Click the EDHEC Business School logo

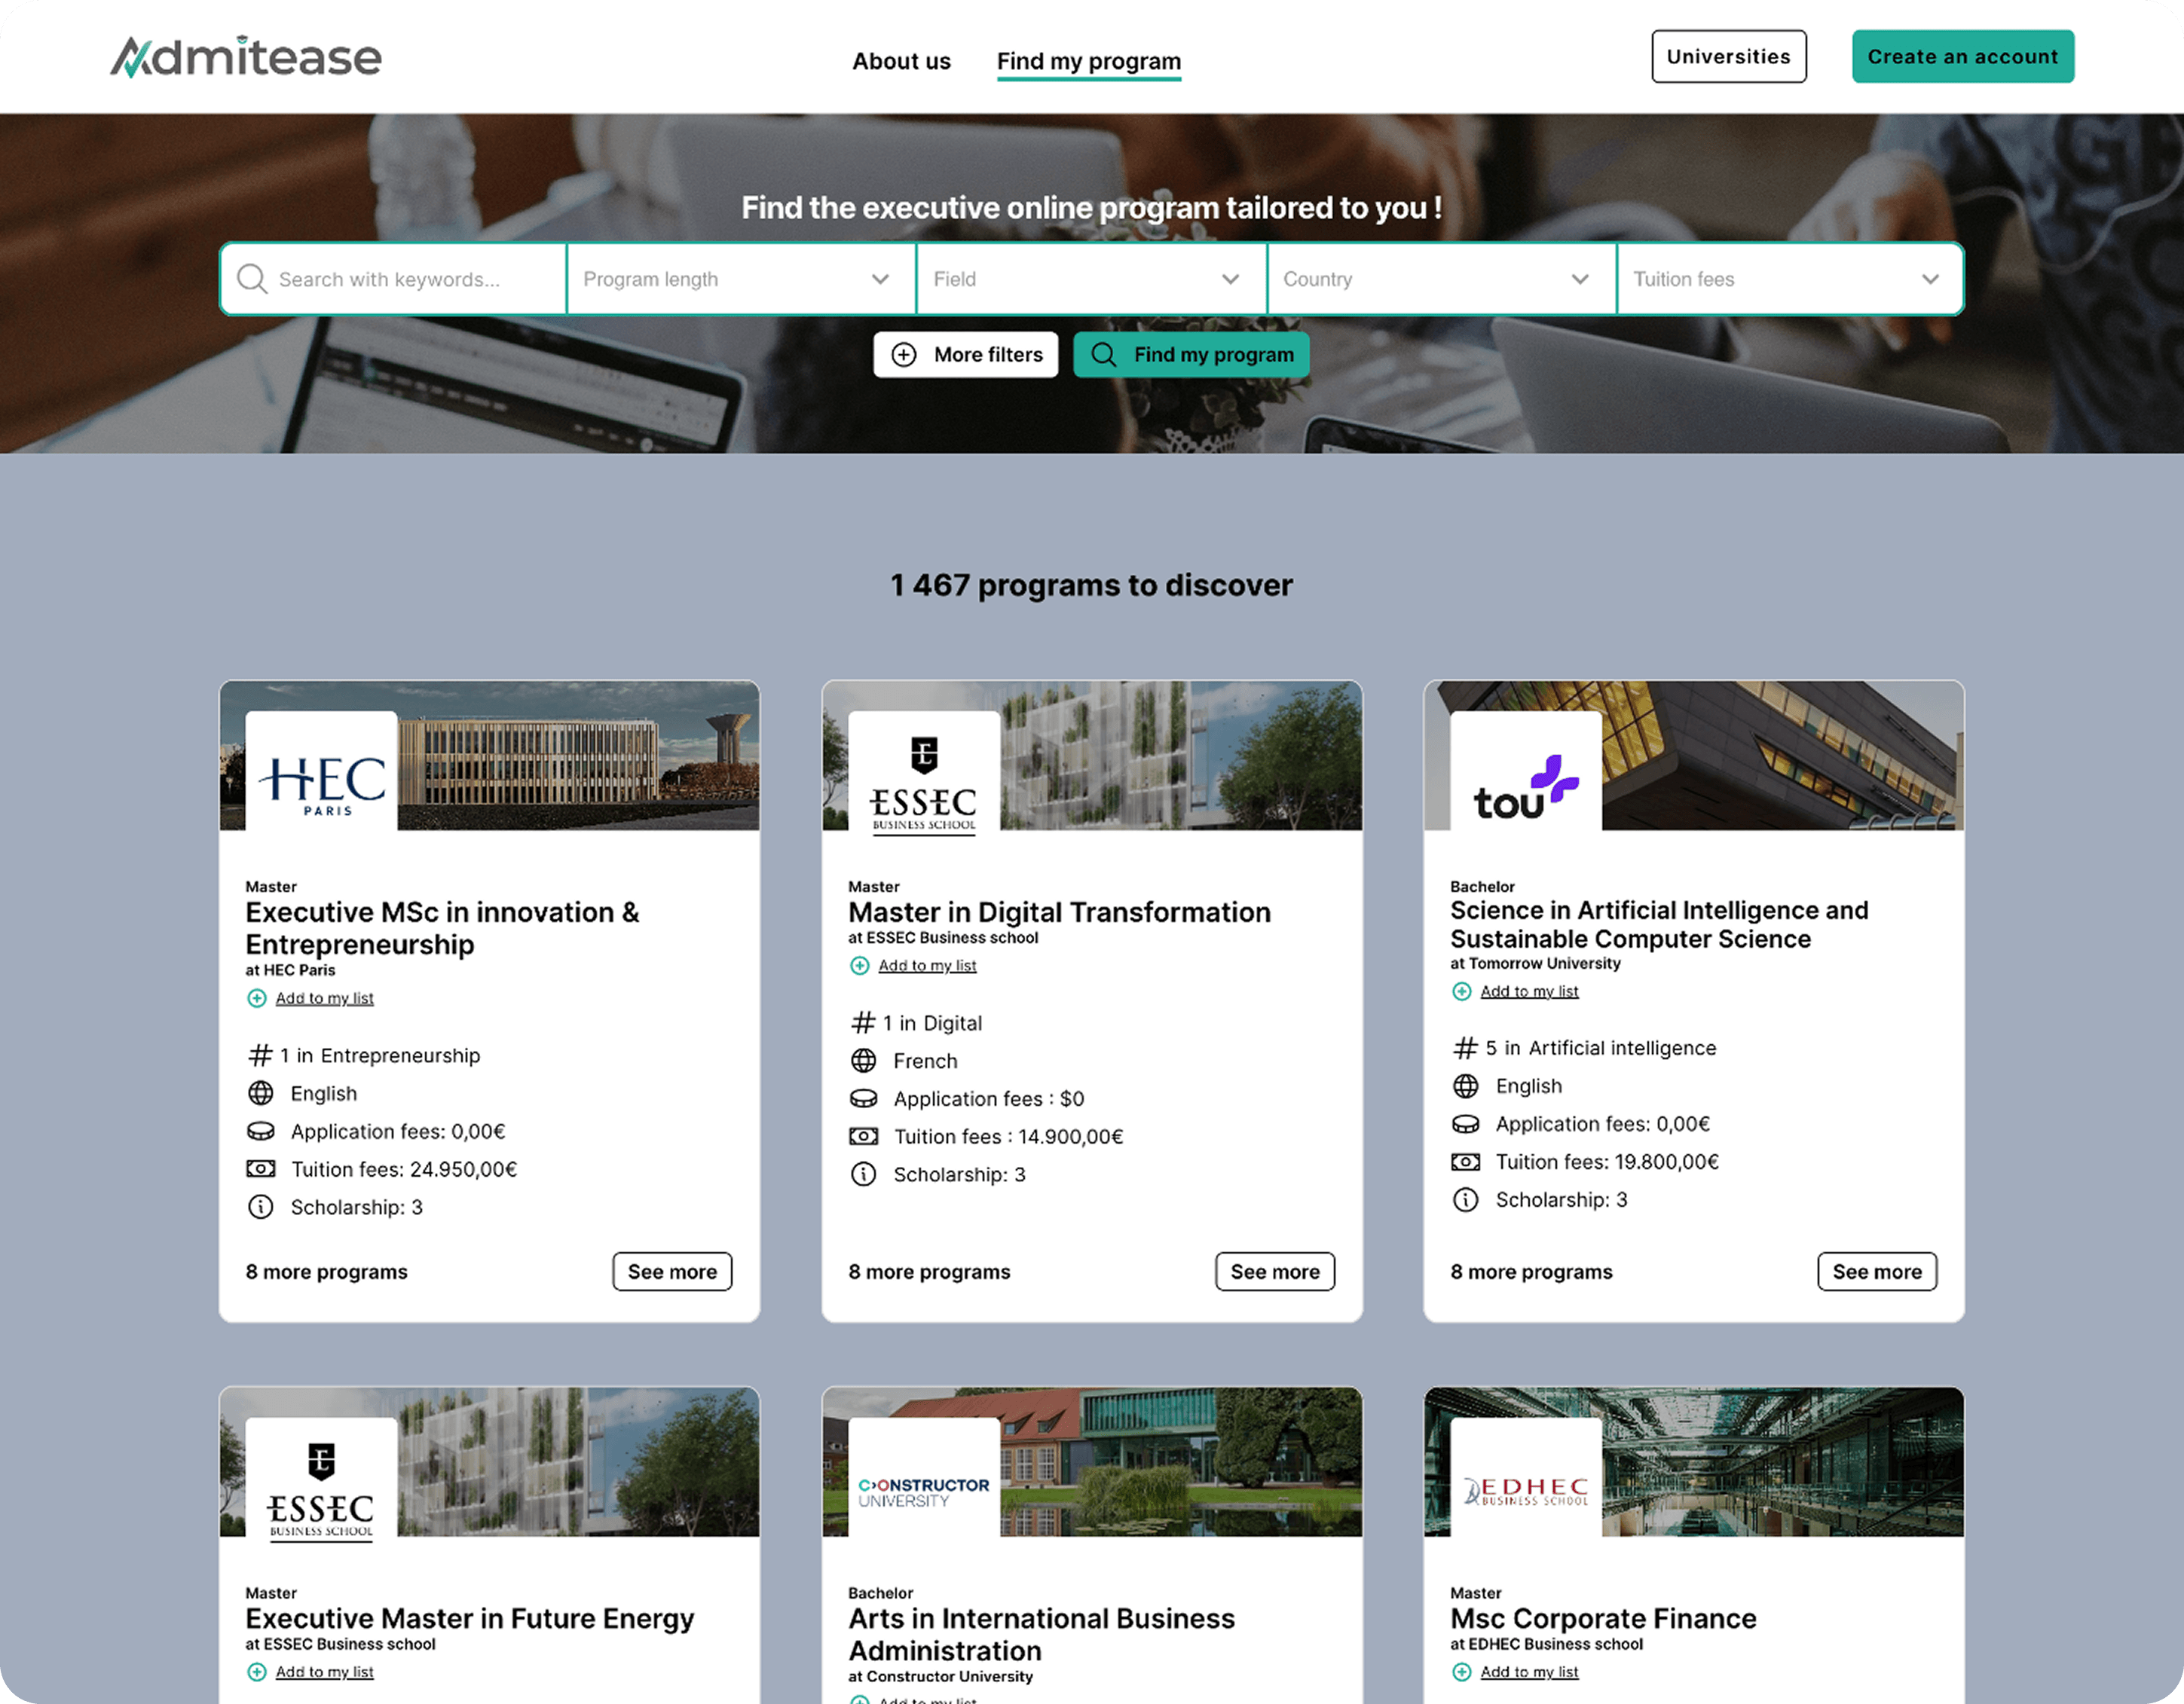pos(1526,1477)
